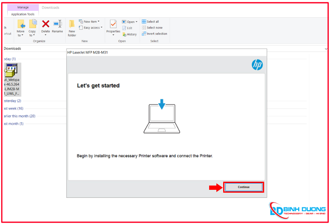
Task: Open the Manage ribbon tab
Action: tap(23, 7)
